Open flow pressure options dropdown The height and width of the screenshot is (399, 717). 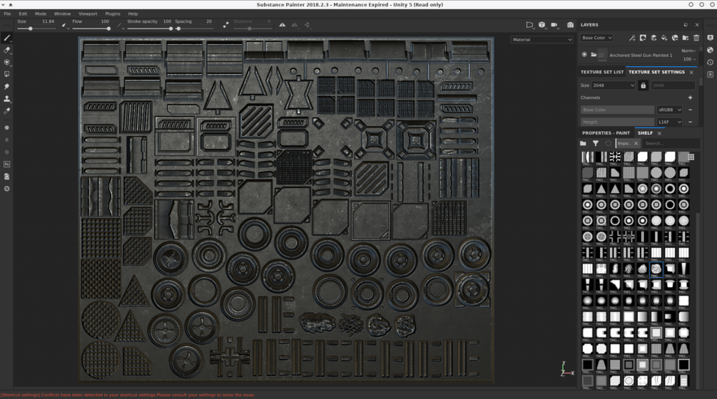[121, 26]
